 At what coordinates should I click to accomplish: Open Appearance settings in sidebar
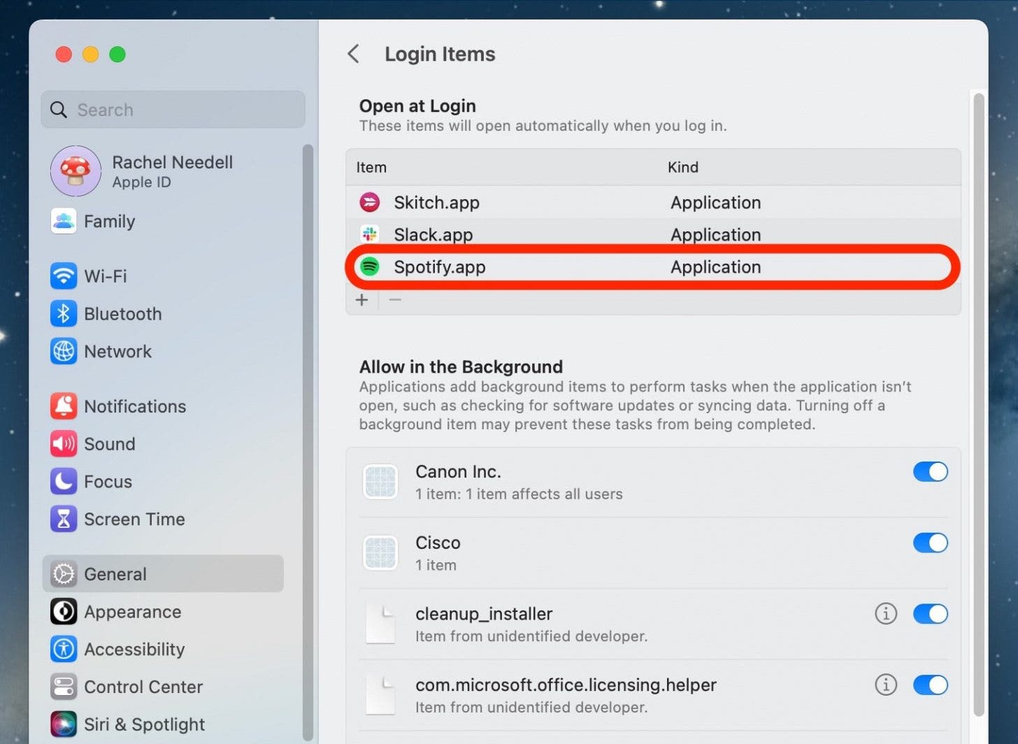click(x=132, y=612)
